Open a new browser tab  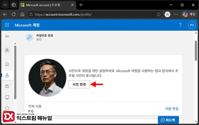click(81, 5)
